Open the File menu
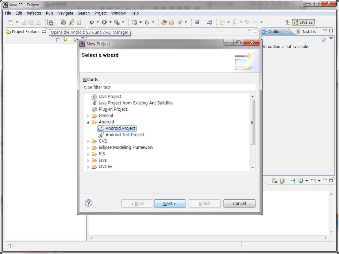Viewport: 339px width, 254px height. click(x=8, y=13)
